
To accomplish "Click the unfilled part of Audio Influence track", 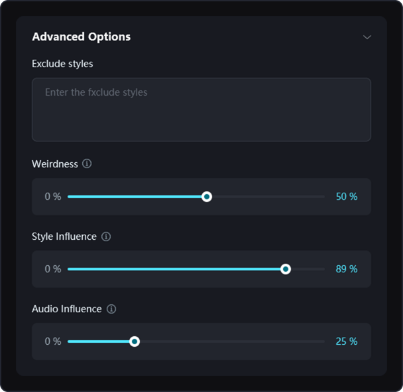I will coord(232,342).
